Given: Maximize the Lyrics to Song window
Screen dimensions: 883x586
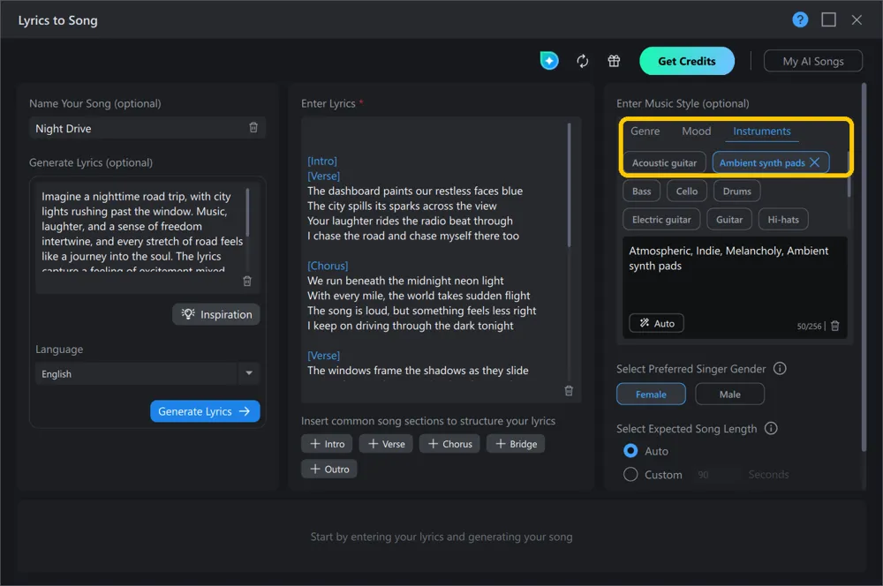Looking at the screenshot, I should pyautogui.click(x=828, y=19).
